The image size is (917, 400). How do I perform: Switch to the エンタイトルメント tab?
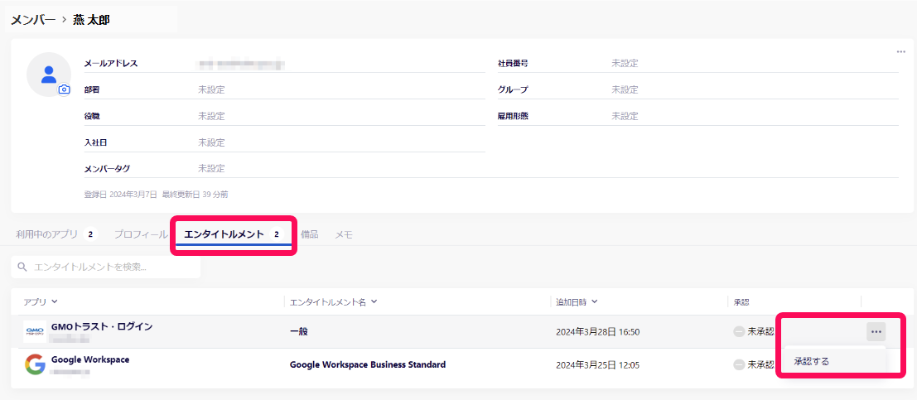tap(234, 234)
